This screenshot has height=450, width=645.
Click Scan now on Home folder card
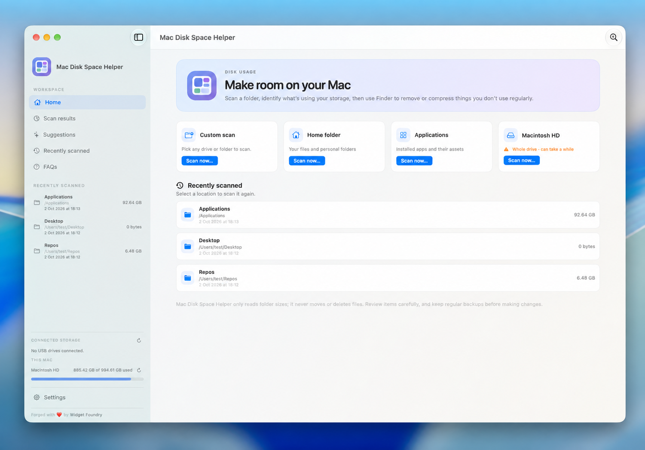[x=307, y=161]
